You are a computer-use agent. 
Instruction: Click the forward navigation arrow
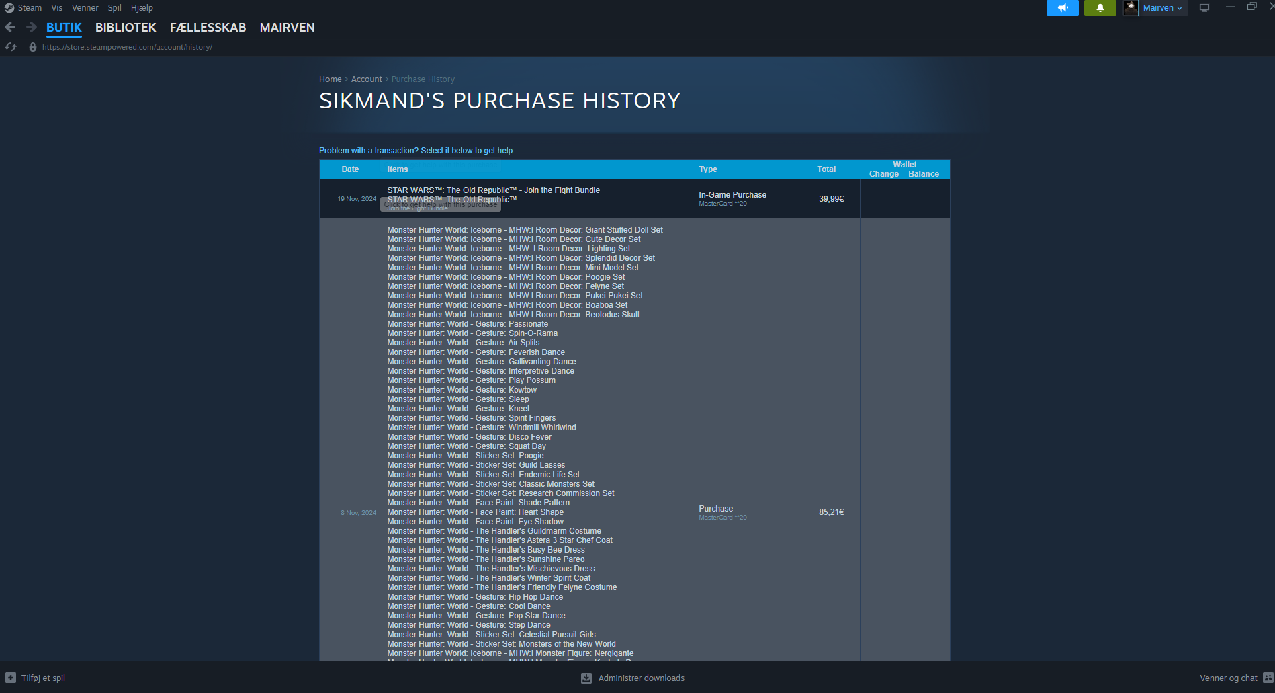point(31,28)
